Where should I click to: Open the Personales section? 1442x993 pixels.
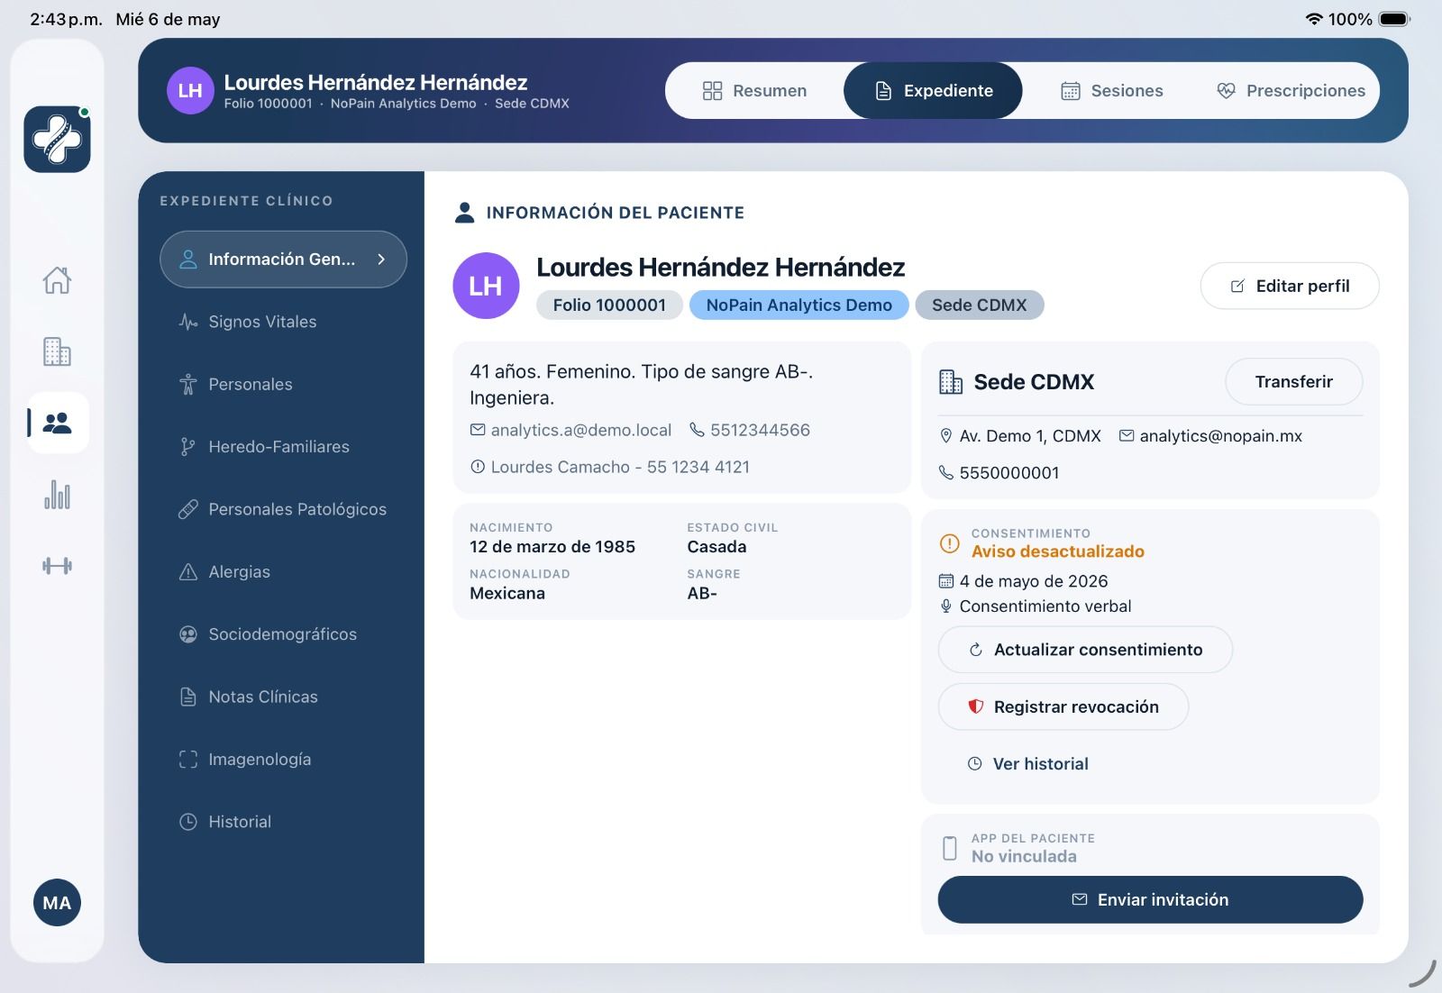[283, 384]
